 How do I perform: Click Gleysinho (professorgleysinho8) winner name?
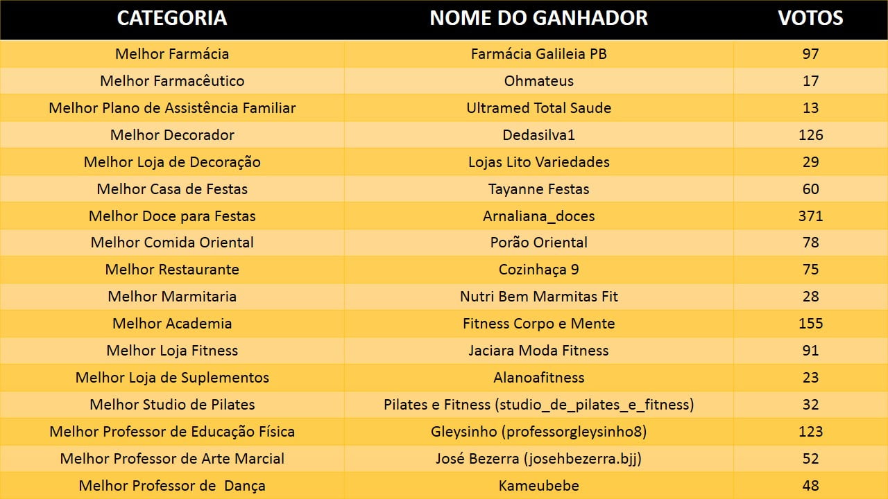538,432
